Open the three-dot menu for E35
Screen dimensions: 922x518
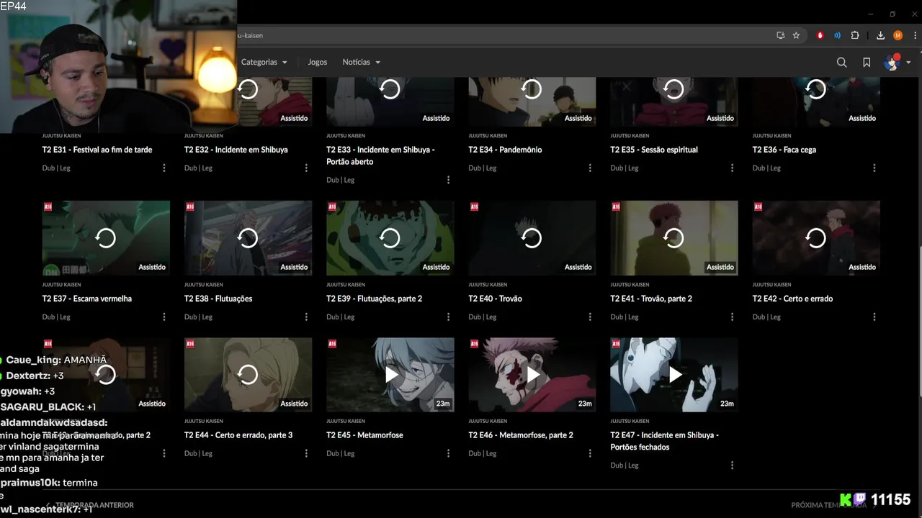[x=732, y=168]
